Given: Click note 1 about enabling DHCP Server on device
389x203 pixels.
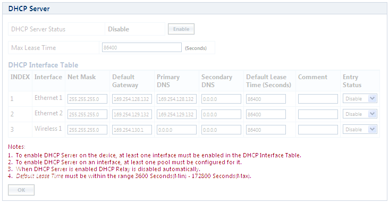Looking at the screenshot, I should tap(155, 155).
